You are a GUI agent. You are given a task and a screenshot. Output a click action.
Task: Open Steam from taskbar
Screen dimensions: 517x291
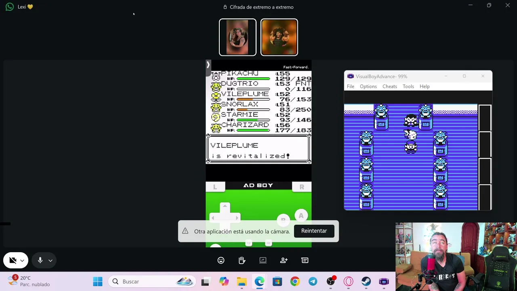[366, 282]
